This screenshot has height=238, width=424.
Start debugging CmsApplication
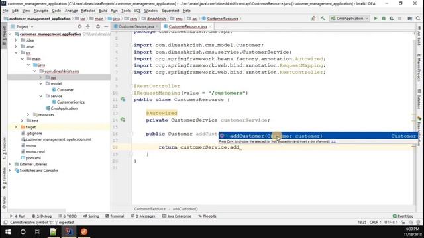384,19
